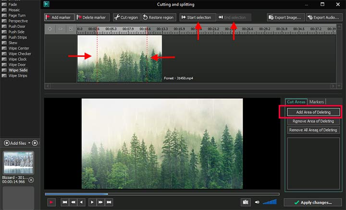Switch to the Markers tab
The height and width of the screenshot is (210, 346).
point(316,102)
